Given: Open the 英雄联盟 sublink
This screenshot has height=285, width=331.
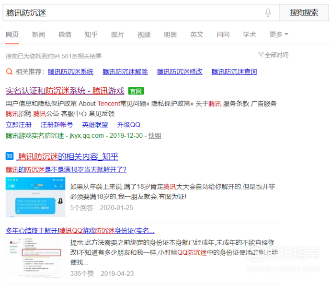Looking at the screenshot, I should (95, 125).
